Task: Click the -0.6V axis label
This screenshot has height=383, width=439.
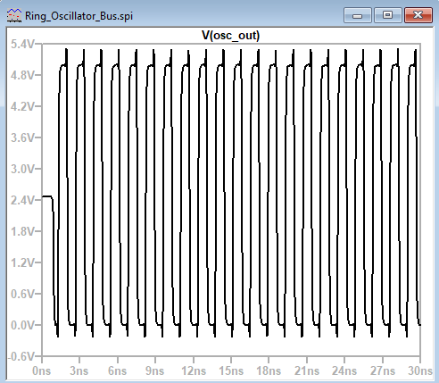Action: tap(21, 356)
